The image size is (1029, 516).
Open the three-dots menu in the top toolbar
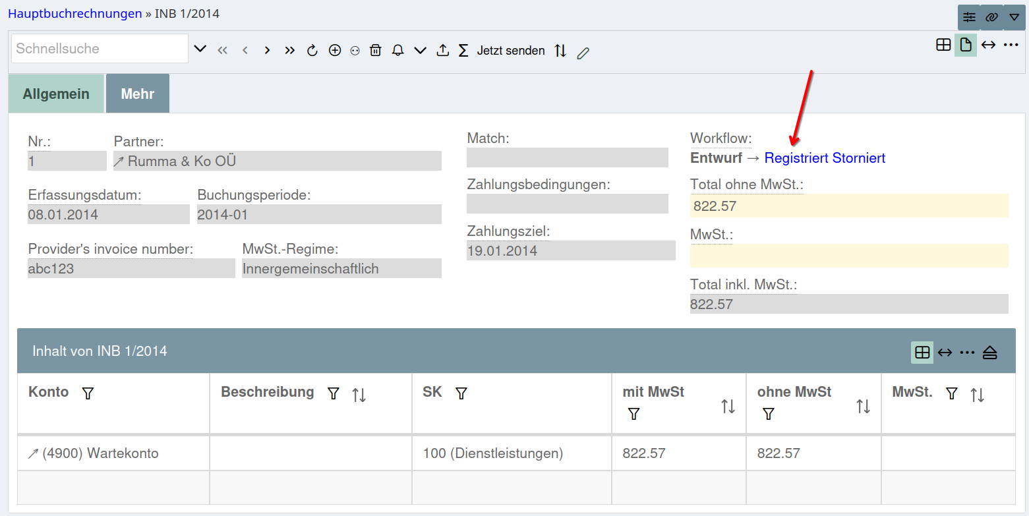pos(1011,45)
